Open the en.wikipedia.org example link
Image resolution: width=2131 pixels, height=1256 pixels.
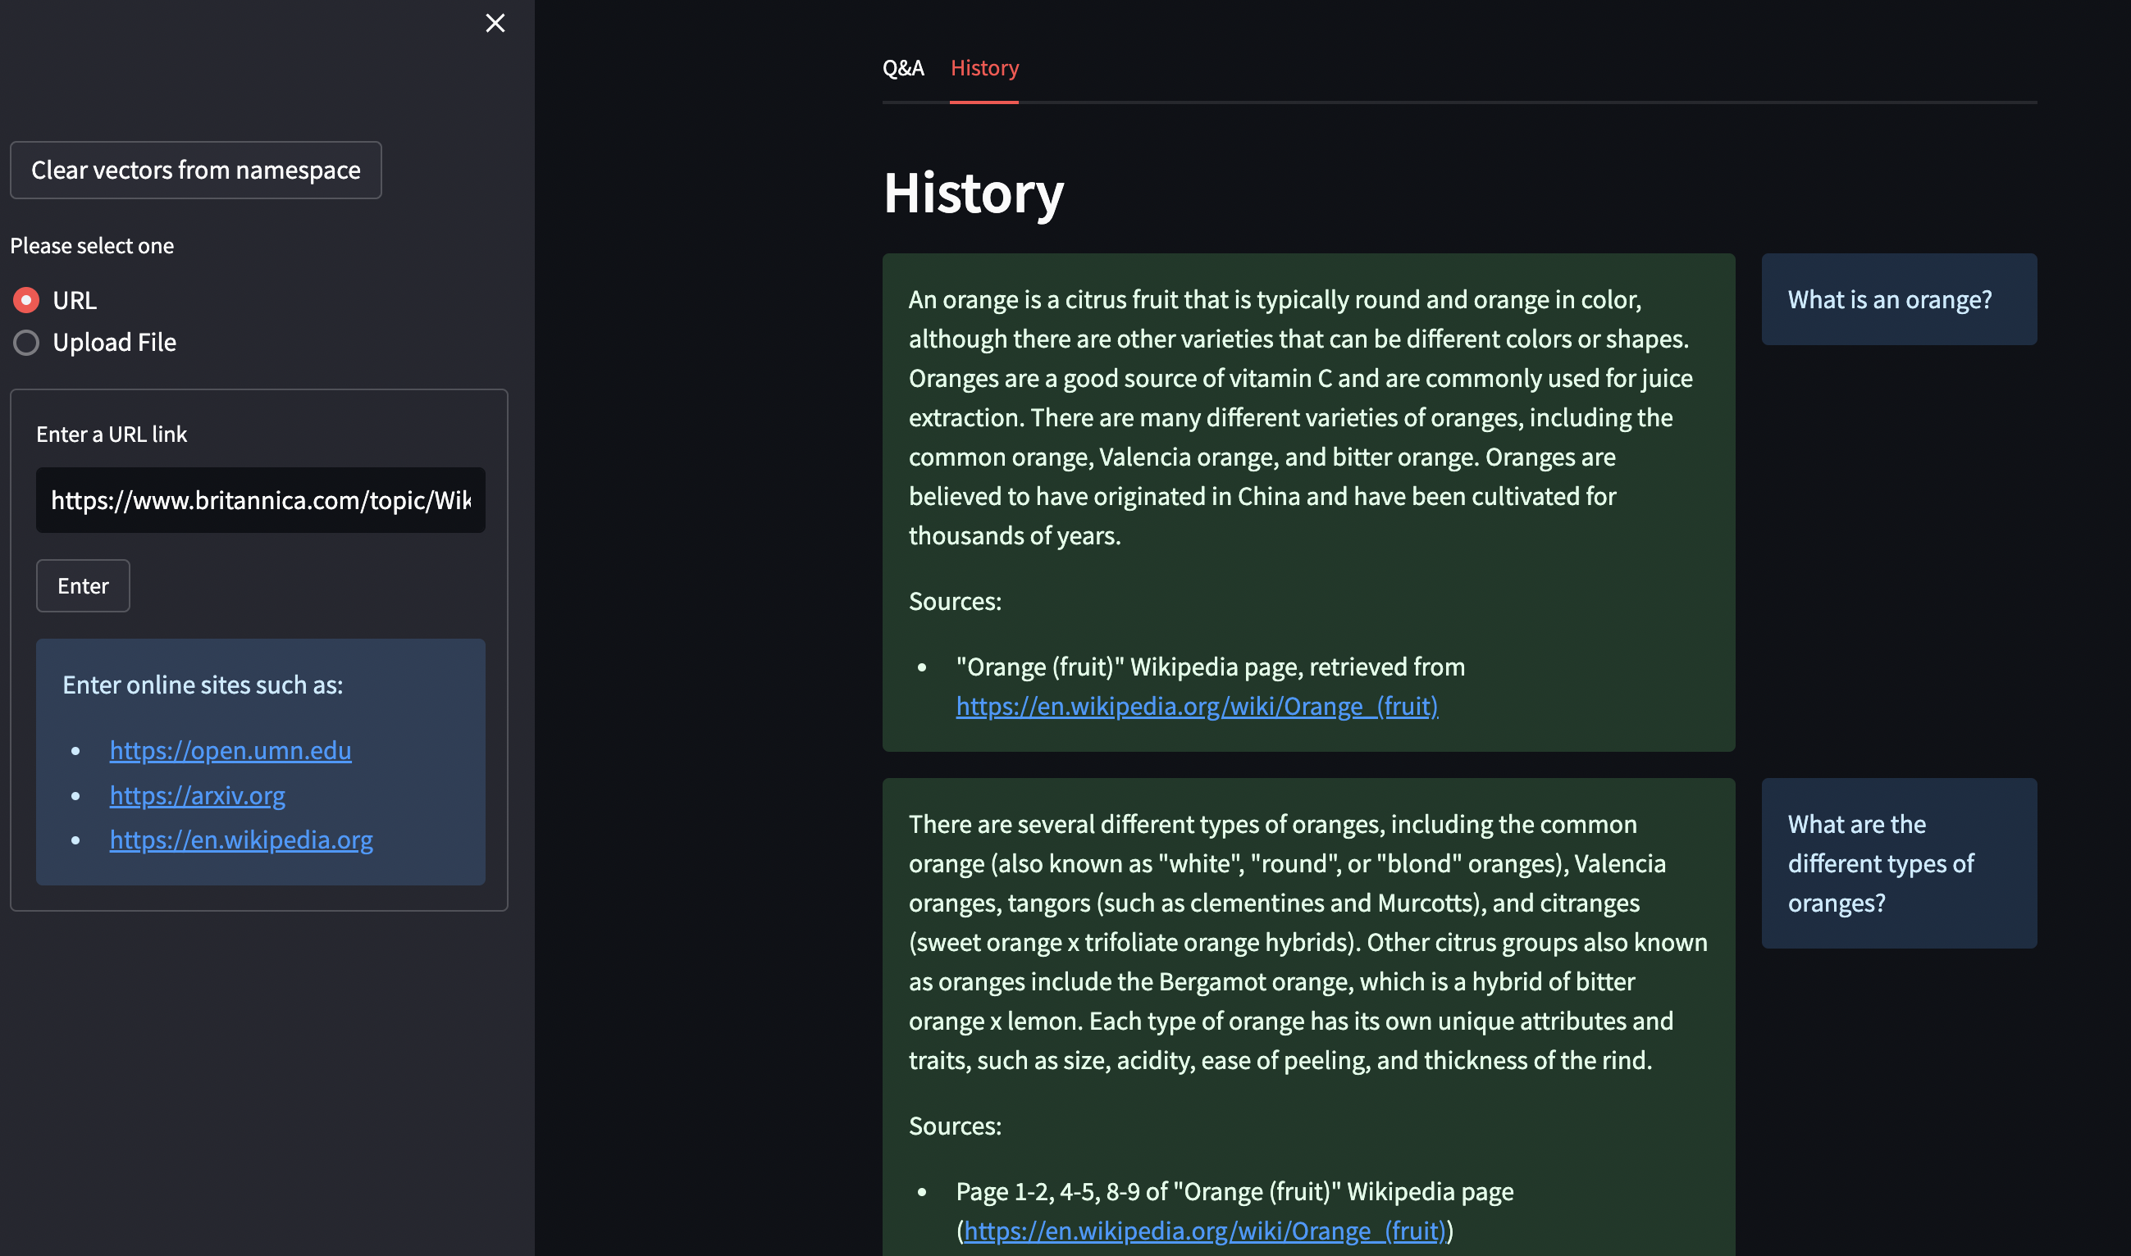point(241,840)
